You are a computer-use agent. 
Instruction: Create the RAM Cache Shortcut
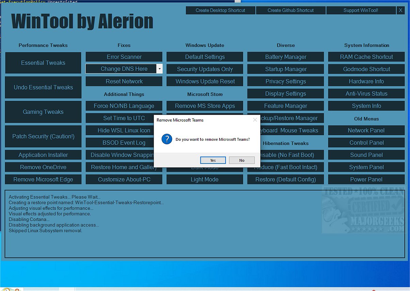tap(366, 57)
